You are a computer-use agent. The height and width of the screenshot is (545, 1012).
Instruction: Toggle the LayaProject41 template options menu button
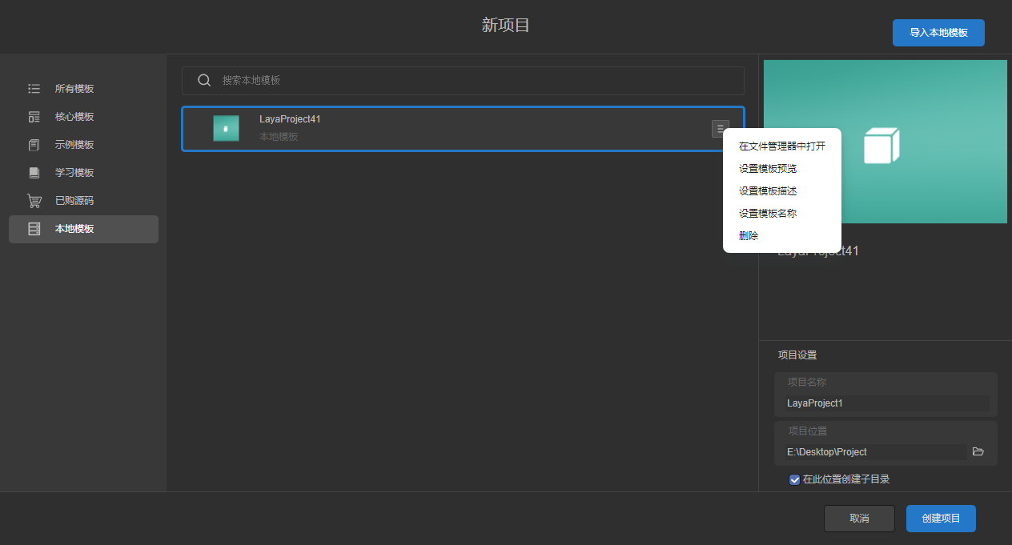click(x=720, y=129)
